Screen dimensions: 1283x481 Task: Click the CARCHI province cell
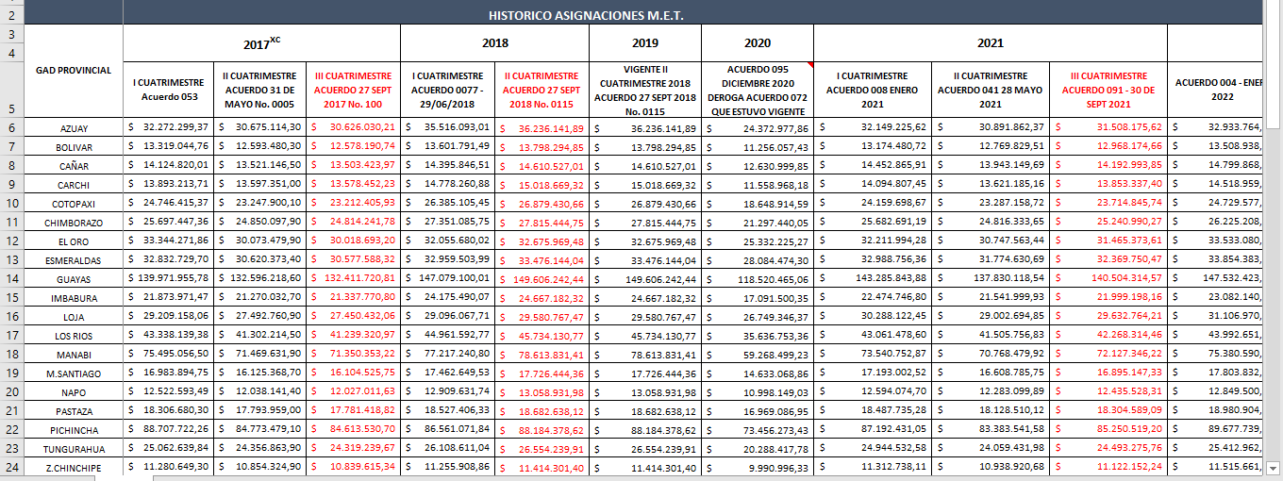[x=74, y=184]
